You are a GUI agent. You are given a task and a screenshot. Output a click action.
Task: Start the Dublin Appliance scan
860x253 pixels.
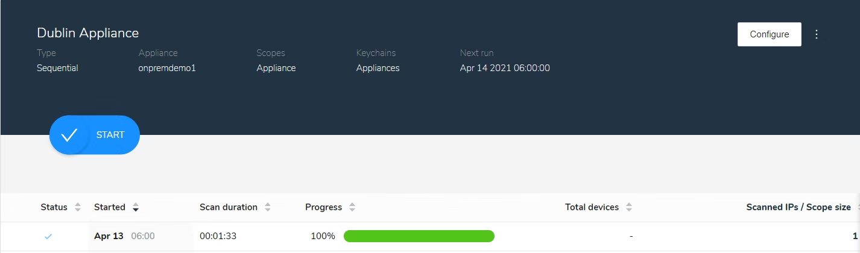click(95, 135)
